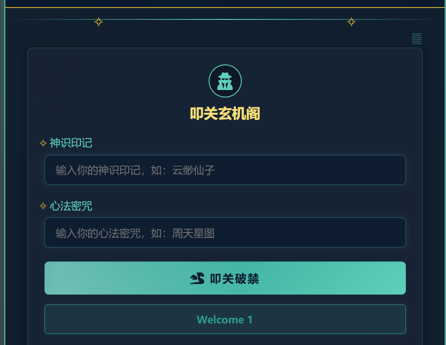Focus the 心法密咒 password input field
The image size is (446, 345).
pyautogui.click(x=225, y=232)
